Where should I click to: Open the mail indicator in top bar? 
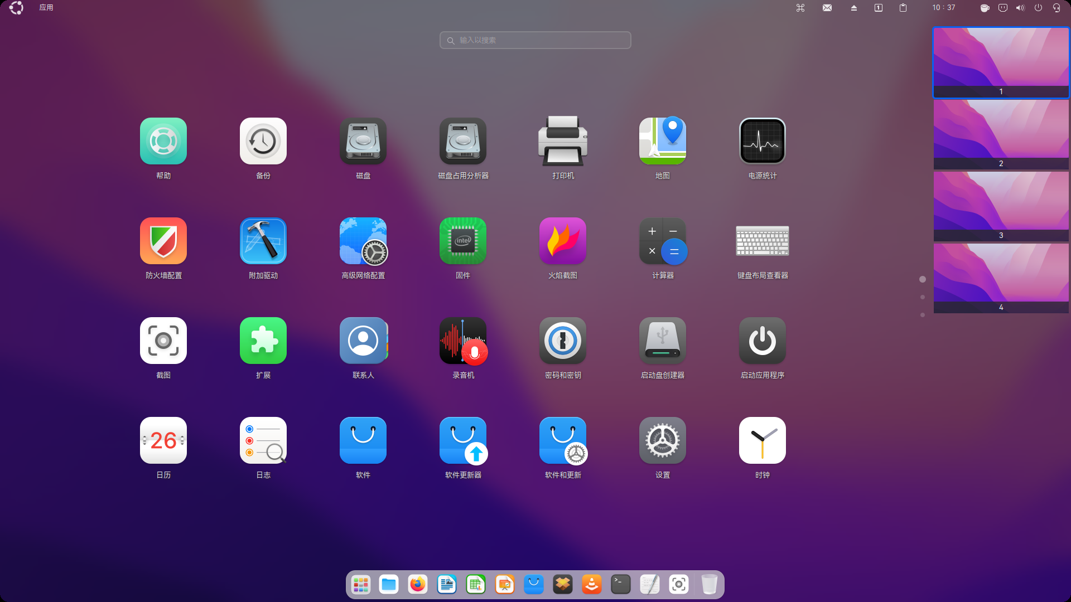click(827, 8)
